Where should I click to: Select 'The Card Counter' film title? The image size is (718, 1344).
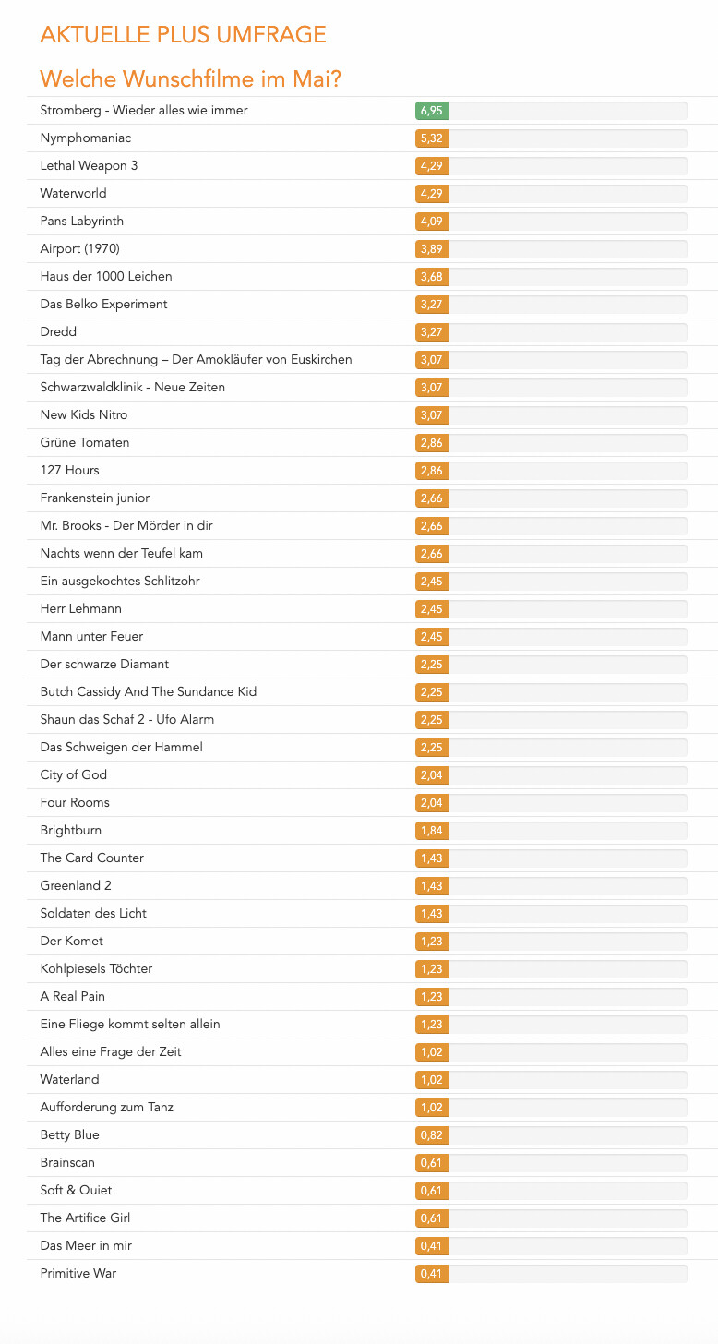[91, 858]
